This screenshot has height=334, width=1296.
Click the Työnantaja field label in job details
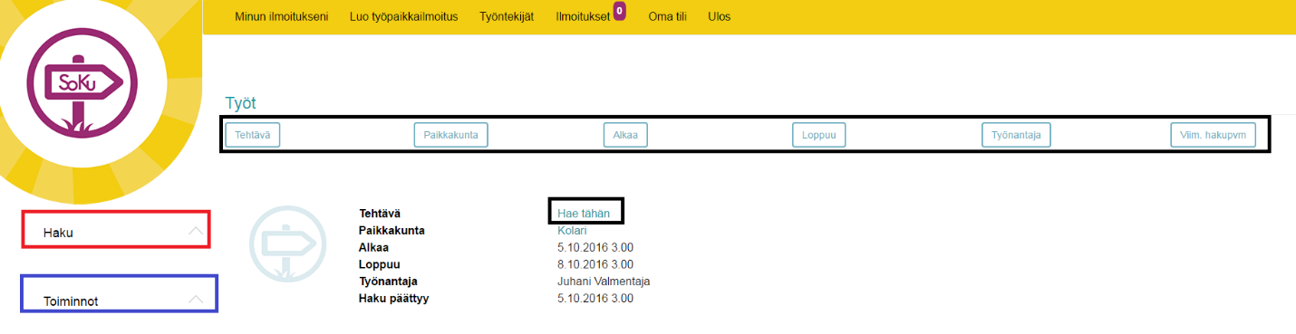[389, 282]
